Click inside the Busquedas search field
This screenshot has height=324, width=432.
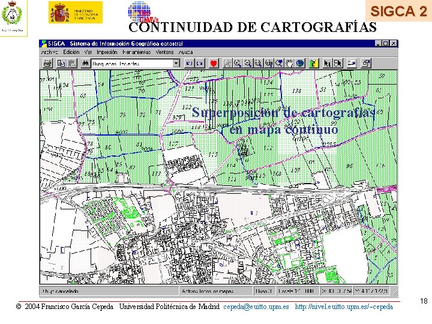point(132,64)
